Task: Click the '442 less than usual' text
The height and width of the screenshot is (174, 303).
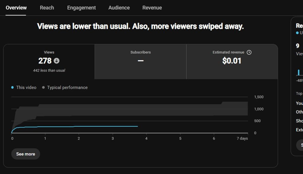Action: [x=49, y=70]
